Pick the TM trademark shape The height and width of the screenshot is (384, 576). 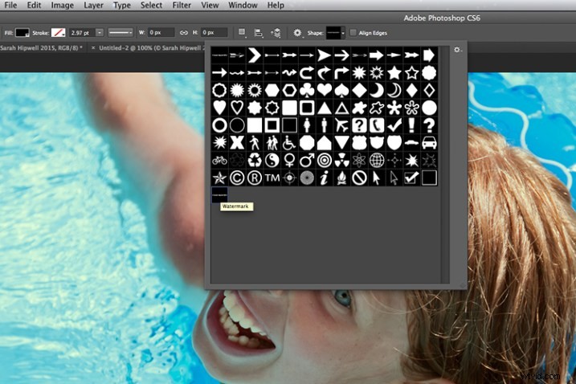(272, 178)
